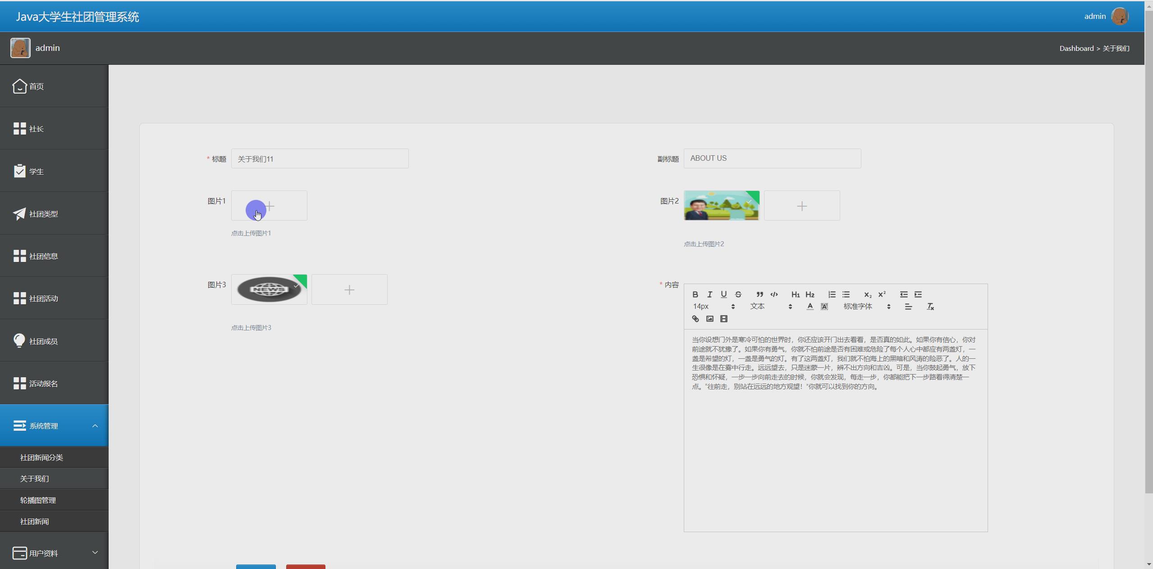Click the Dashboard breadcrumb link
Screen dimensions: 1153x569
(x=1076, y=48)
